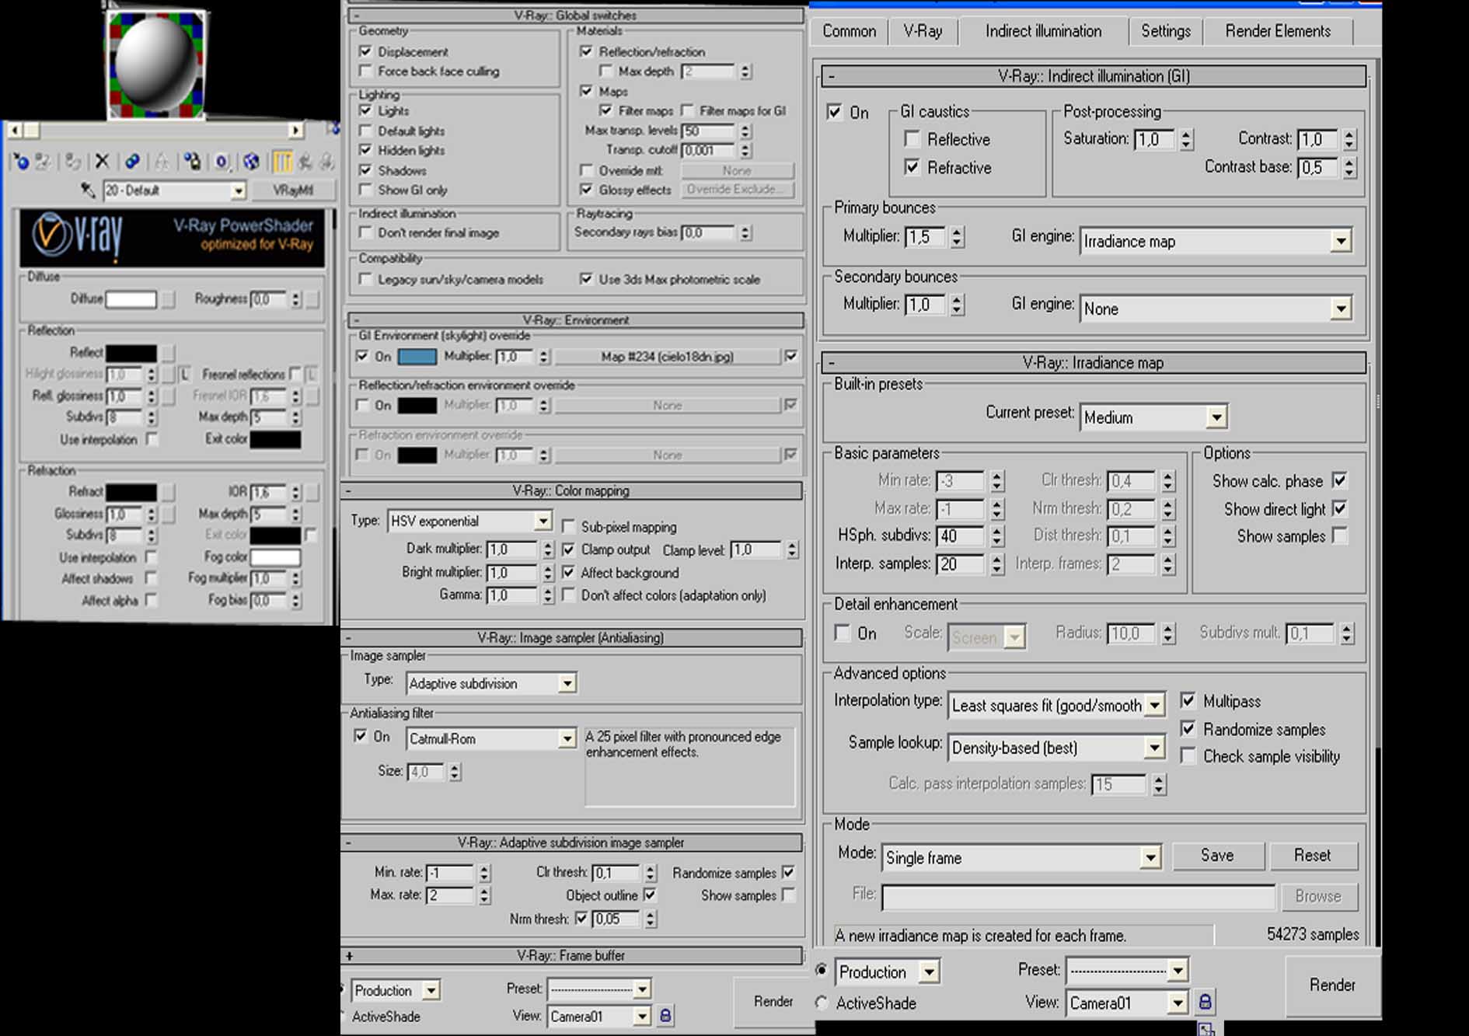
Task: Enable Check sample visibility
Action: [x=1188, y=756]
